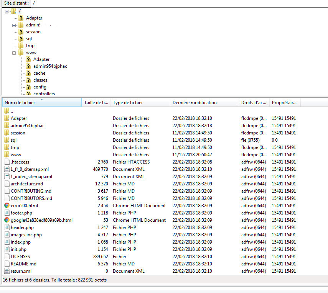Collapse the root directory tree node

pos(7,11)
